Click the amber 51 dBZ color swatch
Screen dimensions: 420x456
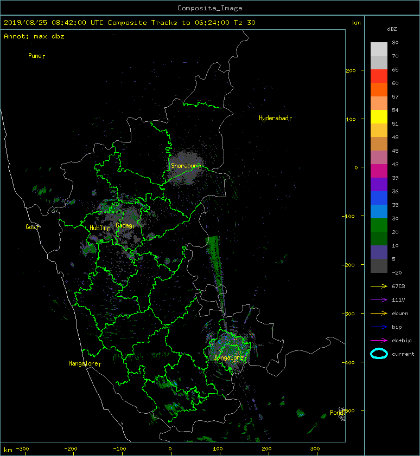pos(379,130)
